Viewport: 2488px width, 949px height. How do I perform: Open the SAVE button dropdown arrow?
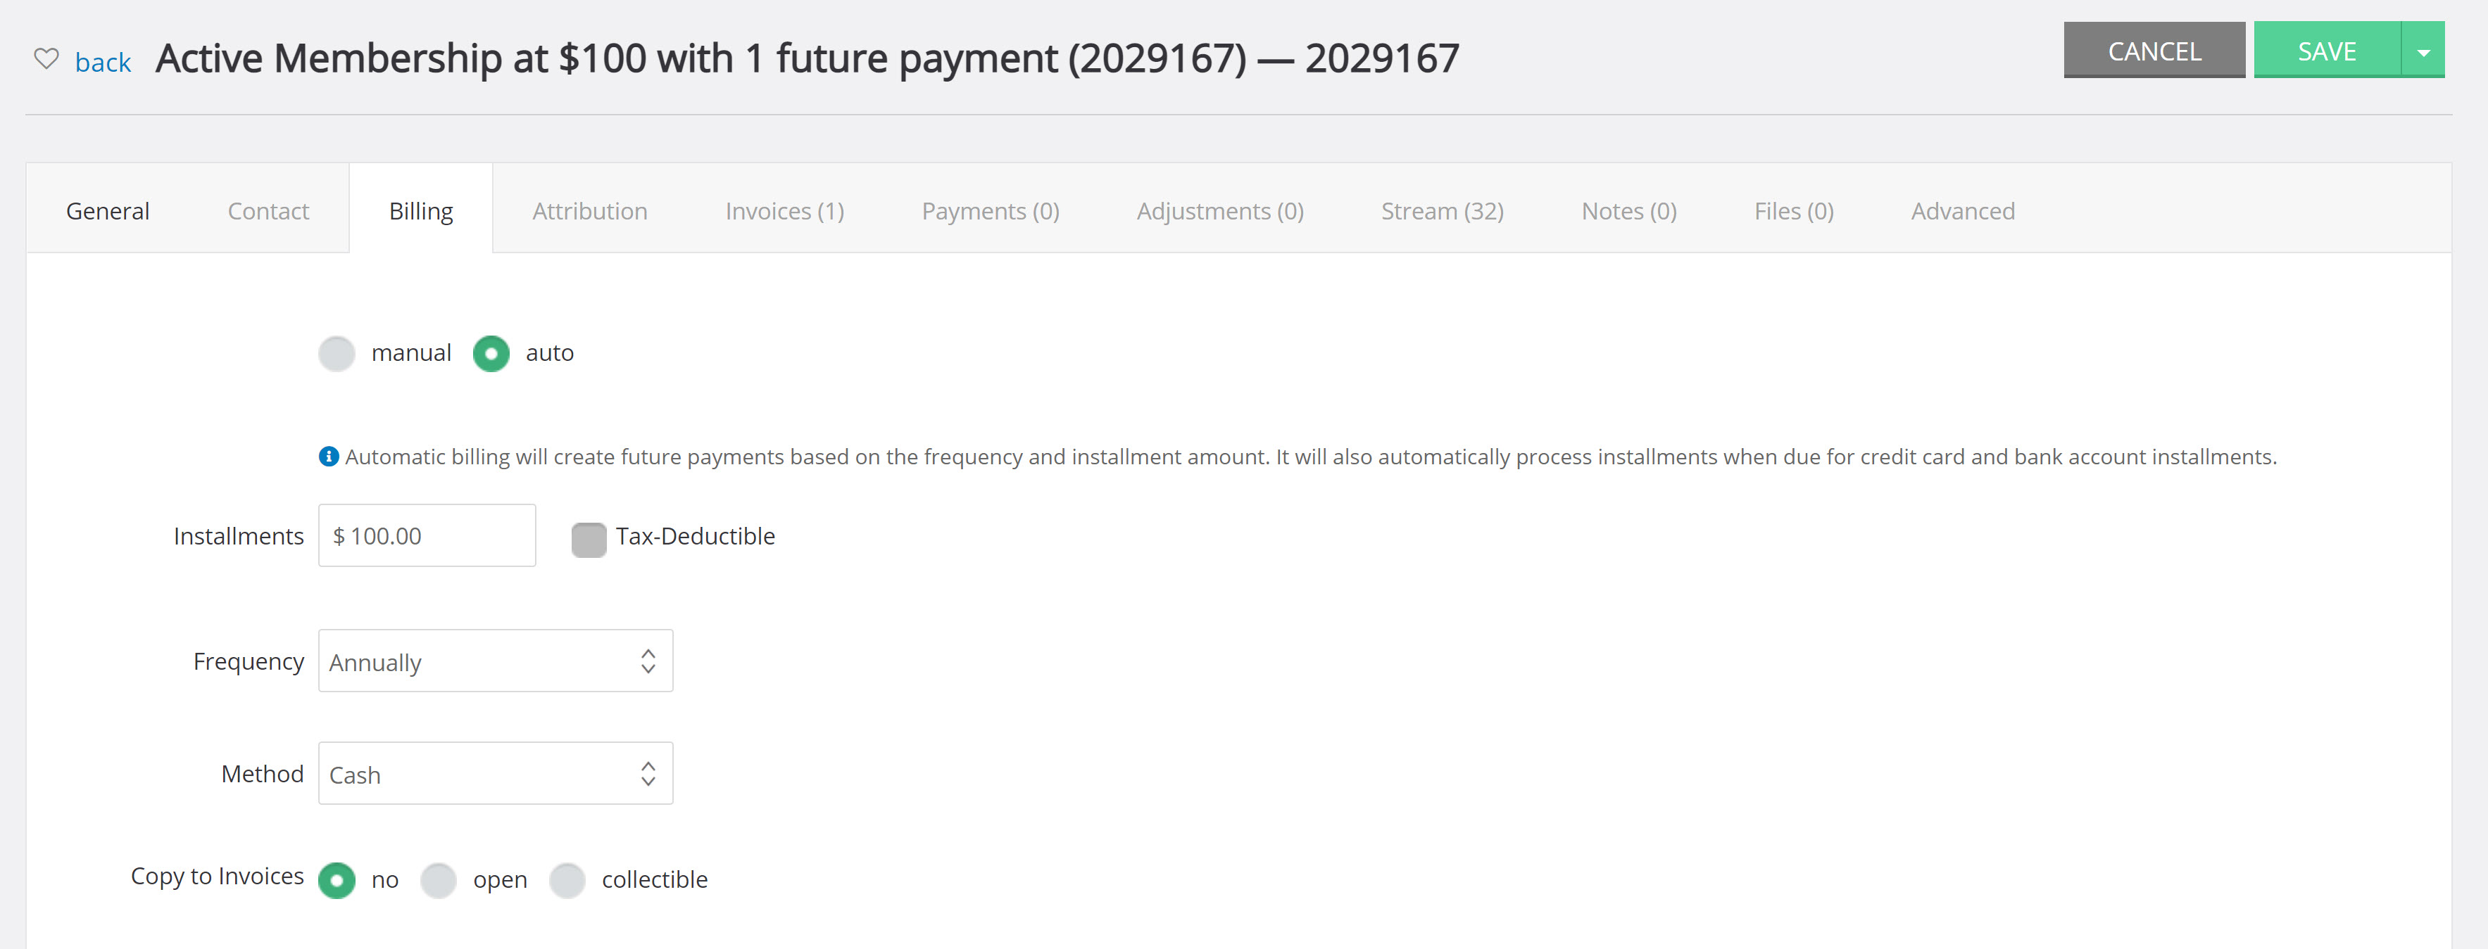(2423, 50)
